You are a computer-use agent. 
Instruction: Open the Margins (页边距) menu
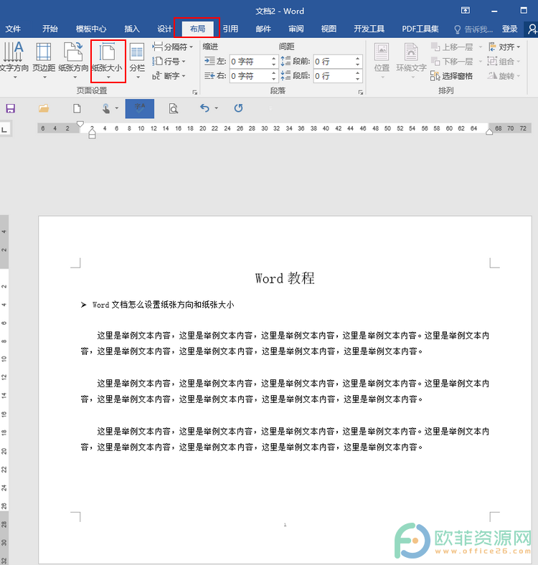click(44, 60)
